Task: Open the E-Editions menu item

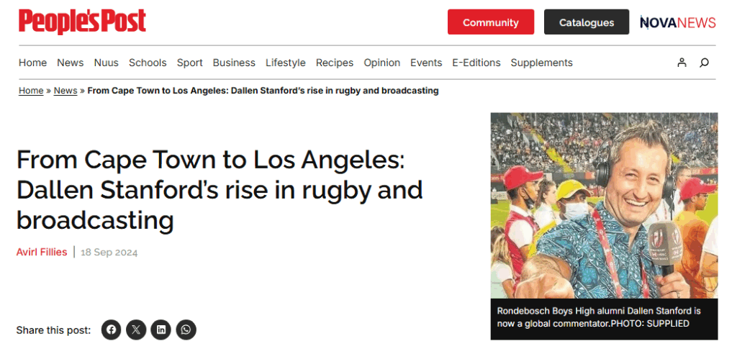Action: point(476,63)
